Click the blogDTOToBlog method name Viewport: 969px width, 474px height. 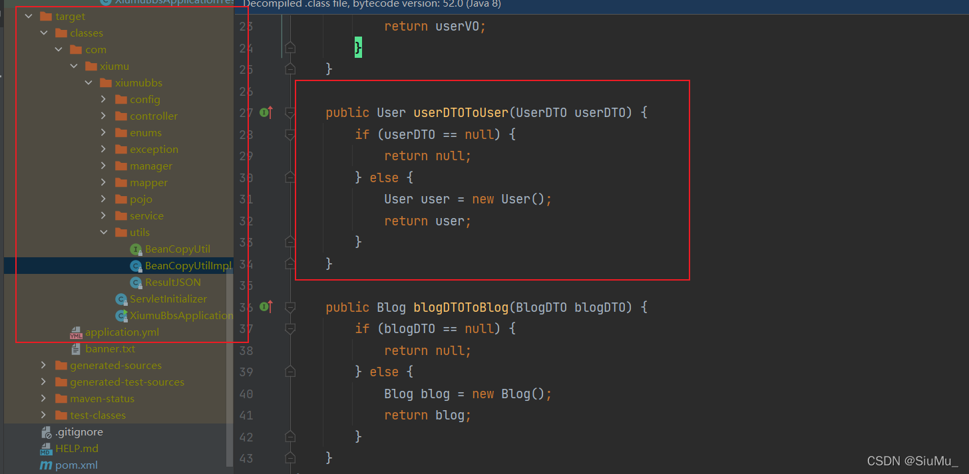(x=461, y=306)
